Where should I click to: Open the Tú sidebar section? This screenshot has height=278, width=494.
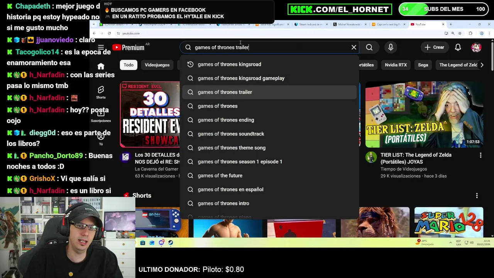coord(101,139)
